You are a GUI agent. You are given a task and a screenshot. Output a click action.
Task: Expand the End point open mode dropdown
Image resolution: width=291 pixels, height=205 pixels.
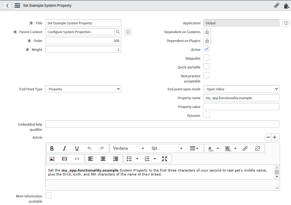241,89
